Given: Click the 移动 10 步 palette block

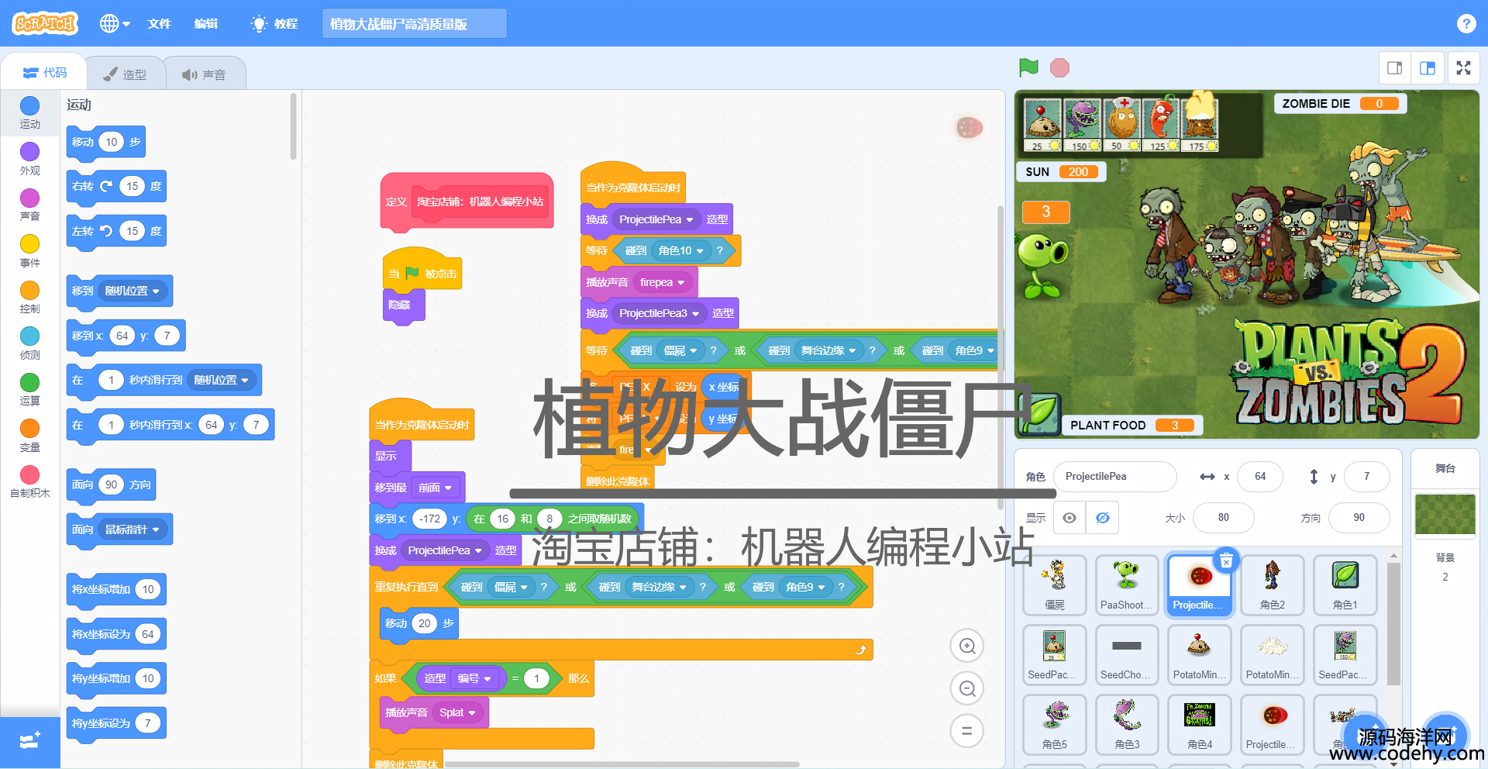Looking at the screenshot, I should tap(106, 143).
